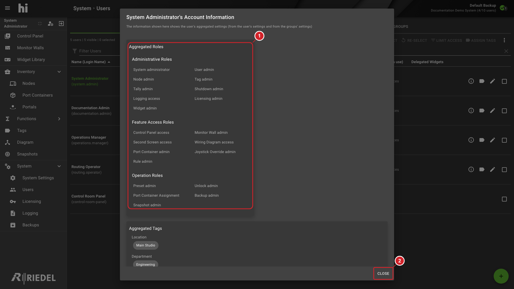Click the Assign Tags toolbar button
This screenshot has width=514, height=289.
click(481, 40)
